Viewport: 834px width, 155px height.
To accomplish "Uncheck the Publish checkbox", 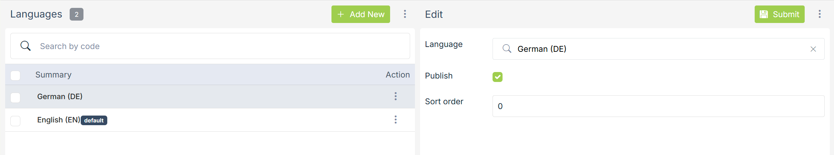I will tap(497, 77).
